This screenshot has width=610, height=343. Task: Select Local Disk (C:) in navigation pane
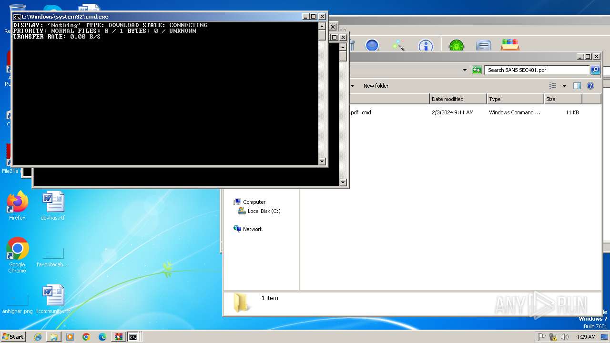click(x=264, y=211)
